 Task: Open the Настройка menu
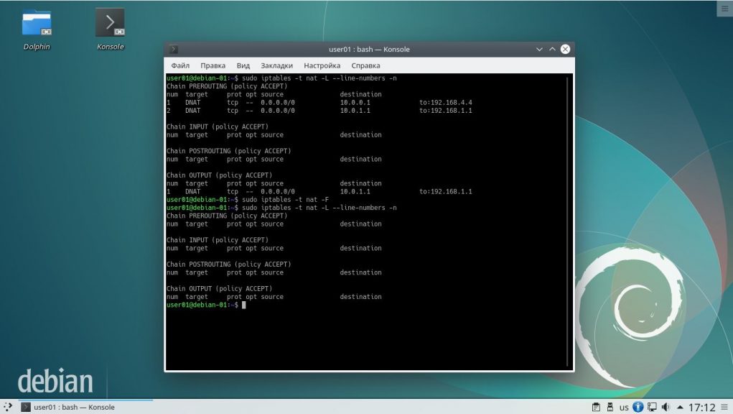322,65
